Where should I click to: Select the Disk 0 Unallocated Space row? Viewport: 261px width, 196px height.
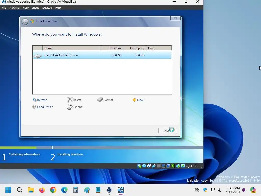coord(102,55)
